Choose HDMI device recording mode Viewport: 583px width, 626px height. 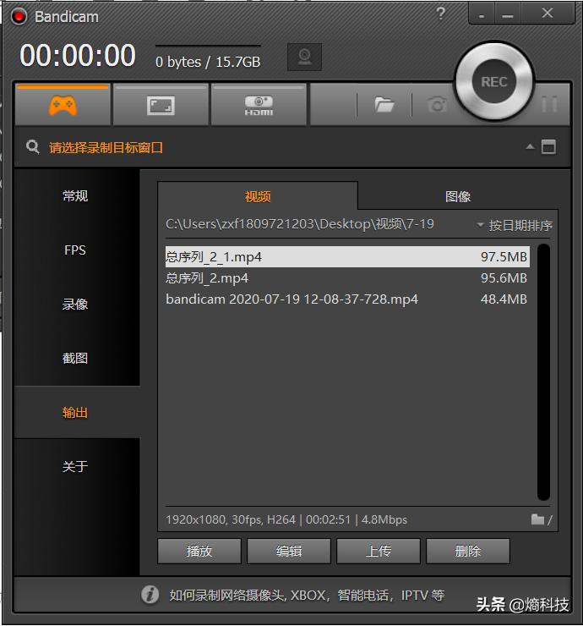(259, 106)
